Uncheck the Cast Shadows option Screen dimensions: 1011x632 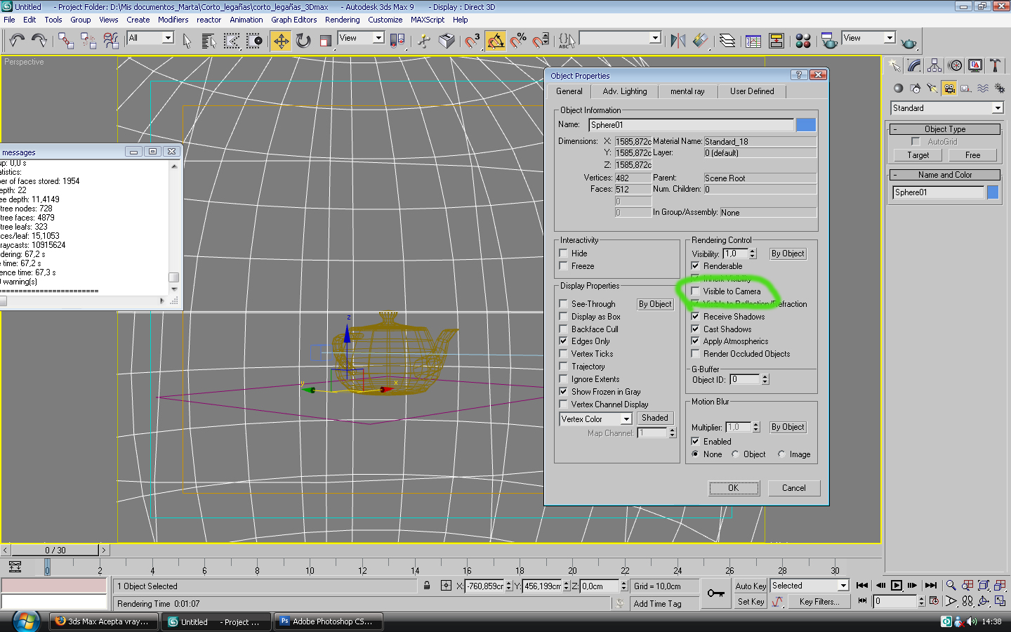coord(696,329)
